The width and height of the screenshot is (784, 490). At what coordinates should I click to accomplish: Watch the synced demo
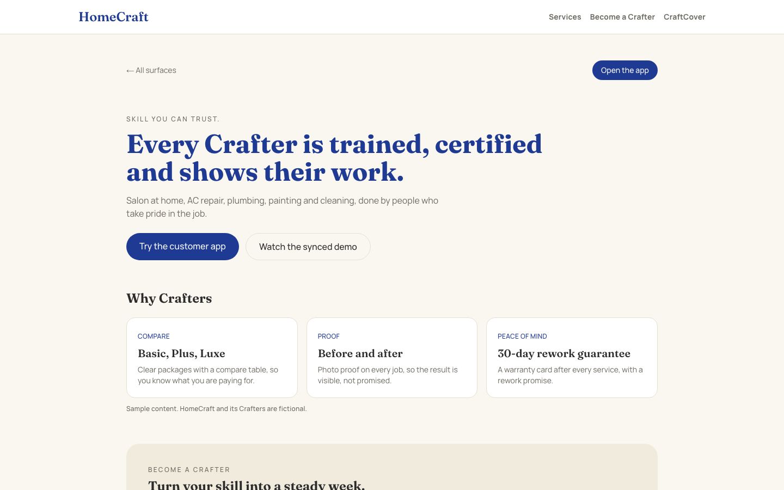tap(308, 247)
